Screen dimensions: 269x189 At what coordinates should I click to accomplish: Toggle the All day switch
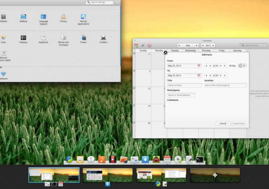pyautogui.click(x=242, y=66)
